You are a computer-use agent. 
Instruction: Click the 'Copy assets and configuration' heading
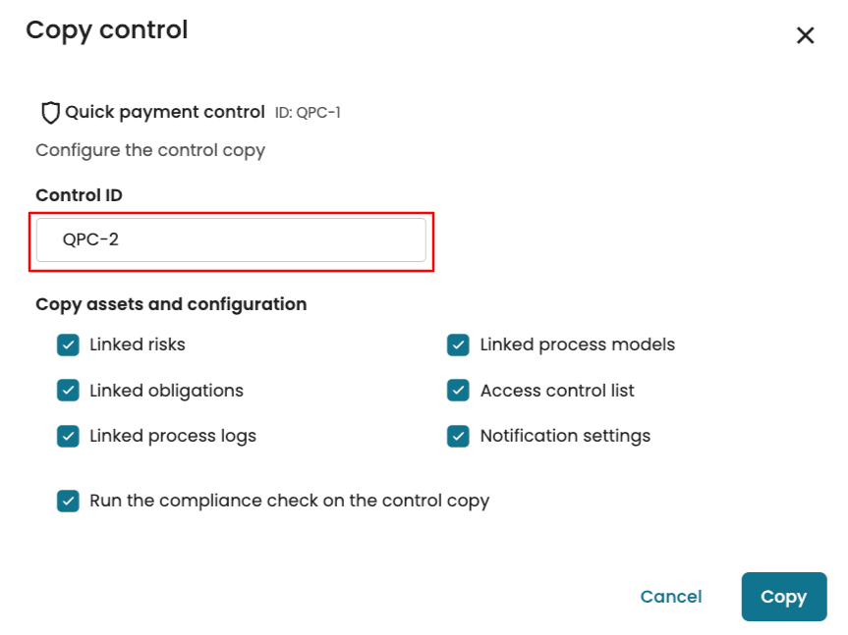click(171, 304)
